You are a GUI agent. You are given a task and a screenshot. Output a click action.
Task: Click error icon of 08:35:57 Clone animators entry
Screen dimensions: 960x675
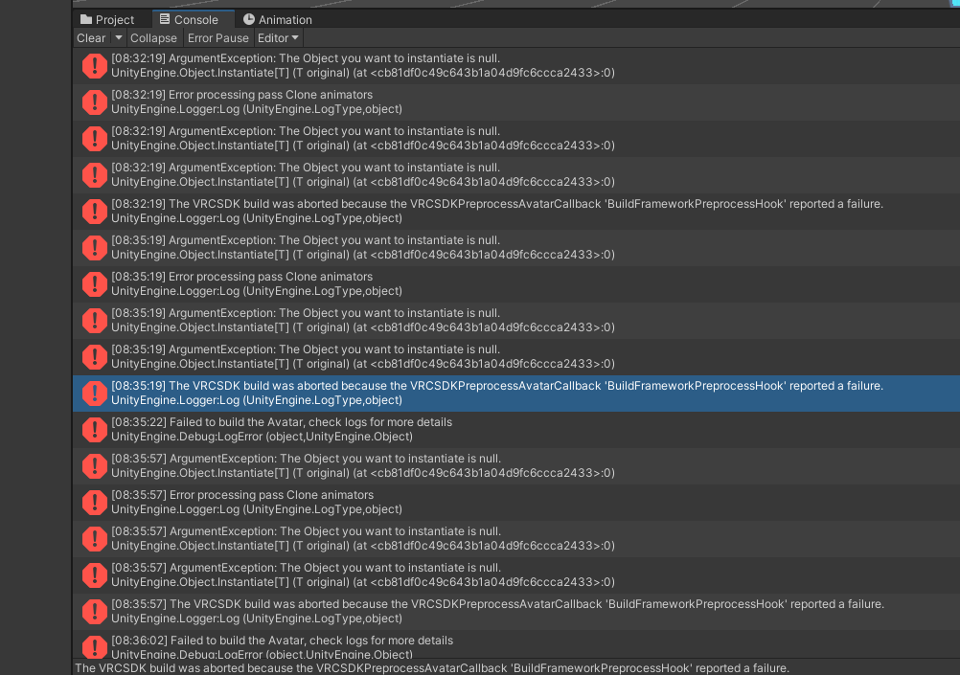tap(94, 503)
